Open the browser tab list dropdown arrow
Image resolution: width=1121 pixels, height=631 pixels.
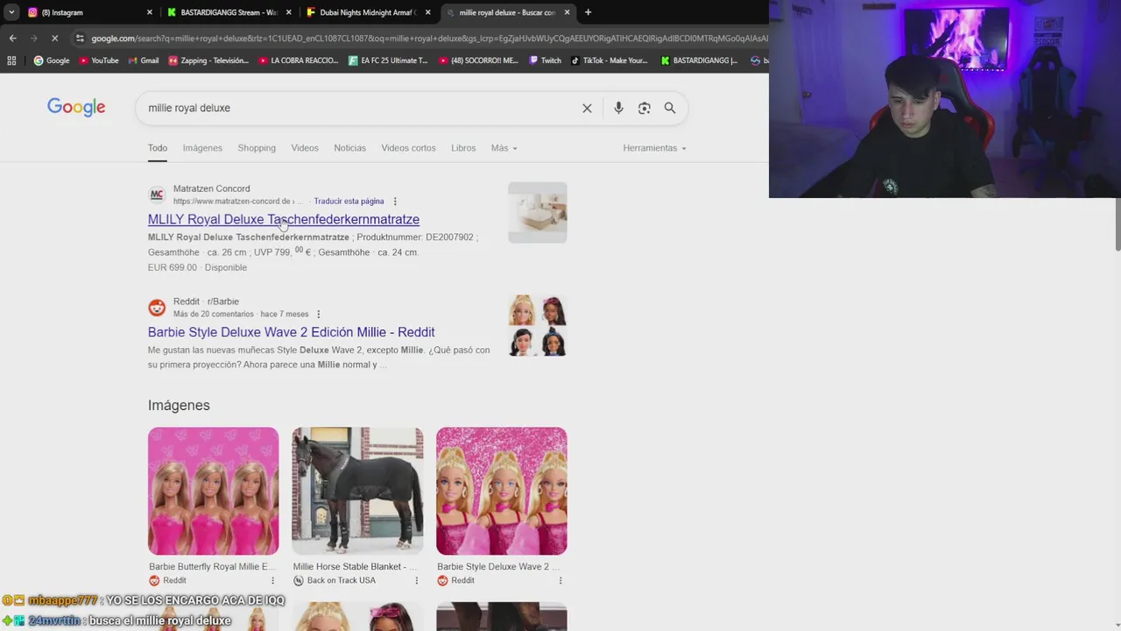[x=11, y=12]
